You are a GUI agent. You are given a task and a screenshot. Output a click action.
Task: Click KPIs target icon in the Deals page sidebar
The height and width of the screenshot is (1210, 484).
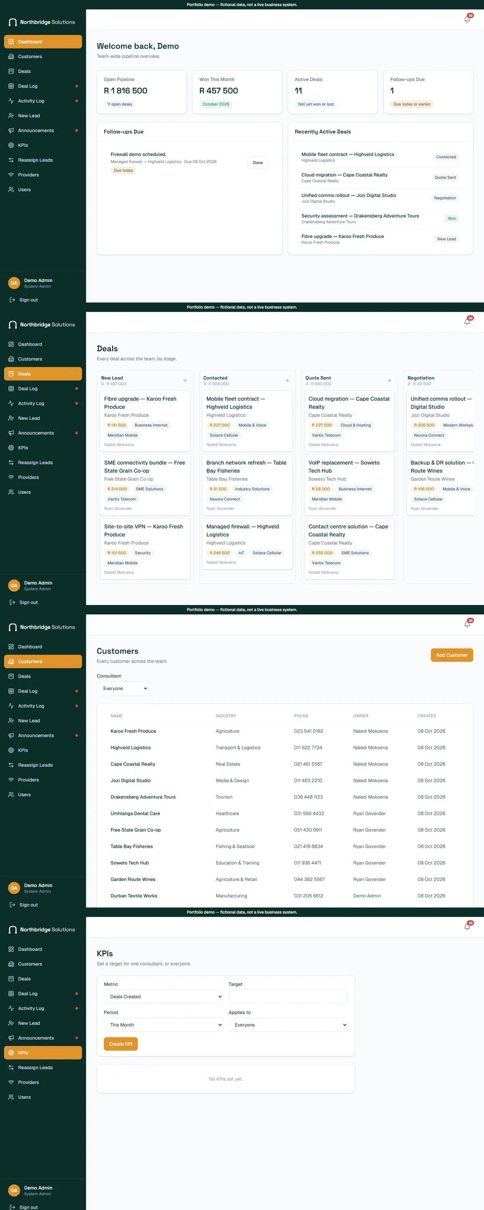click(11, 448)
